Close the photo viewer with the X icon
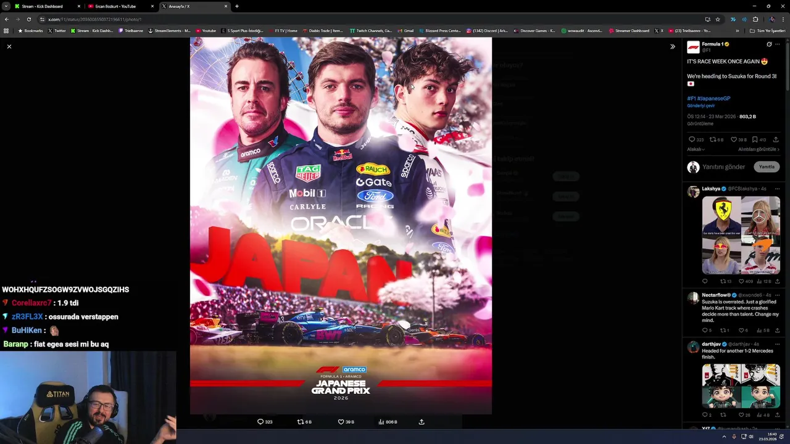Viewport: 790px width, 444px height. (x=9, y=46)
